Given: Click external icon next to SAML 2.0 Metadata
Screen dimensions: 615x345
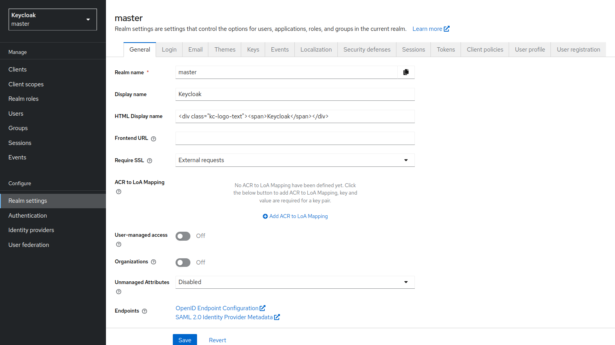Looking at the screenshot, I should click(x=277, y=317).
